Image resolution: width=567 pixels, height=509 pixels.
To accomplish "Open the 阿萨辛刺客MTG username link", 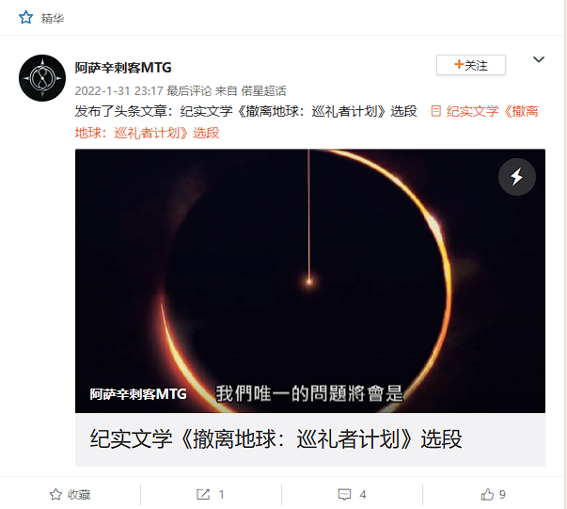I will 123,68.
